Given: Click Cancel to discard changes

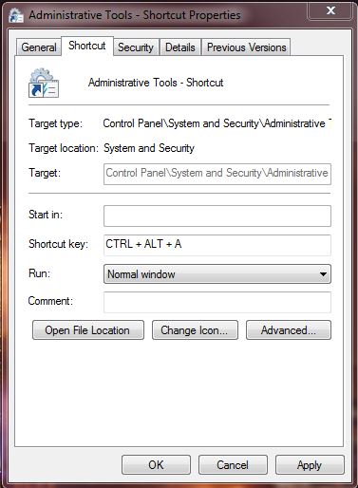Looking at the screenshot, I should pyautogui.click(x=233, y=465).
